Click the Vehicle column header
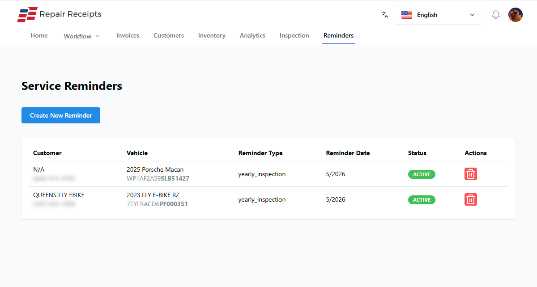Image resolution: width=537 pixels, height=287 pixels. pos(137,153)
